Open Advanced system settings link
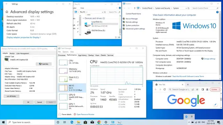 click(x=135, y=29)
